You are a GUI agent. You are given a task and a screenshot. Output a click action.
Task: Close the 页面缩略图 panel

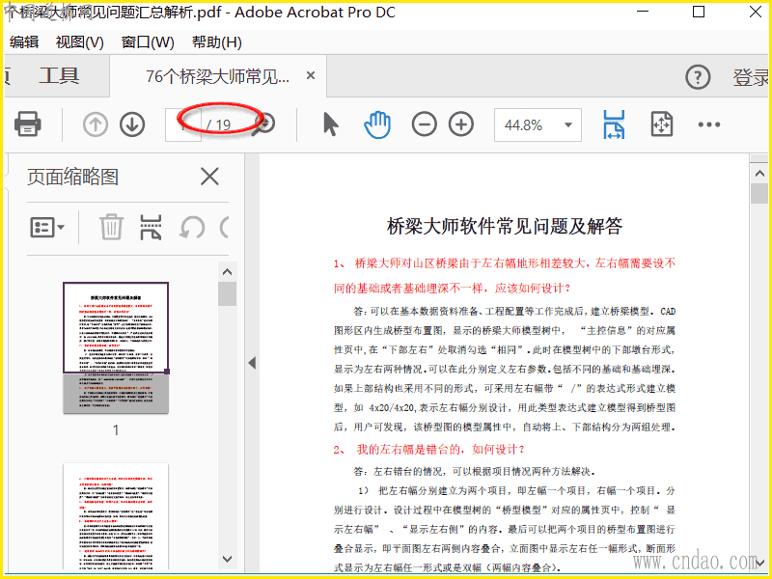(209, 177)
